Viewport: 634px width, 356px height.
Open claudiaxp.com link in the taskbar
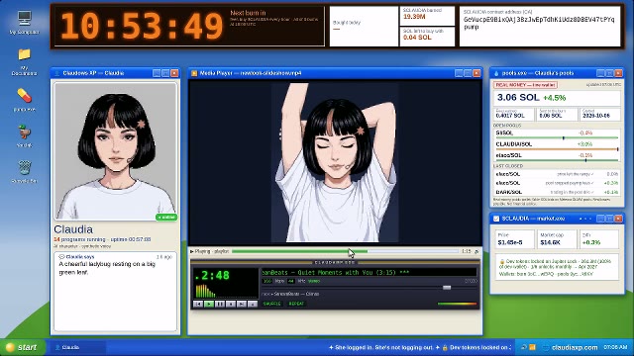[575, 347]
